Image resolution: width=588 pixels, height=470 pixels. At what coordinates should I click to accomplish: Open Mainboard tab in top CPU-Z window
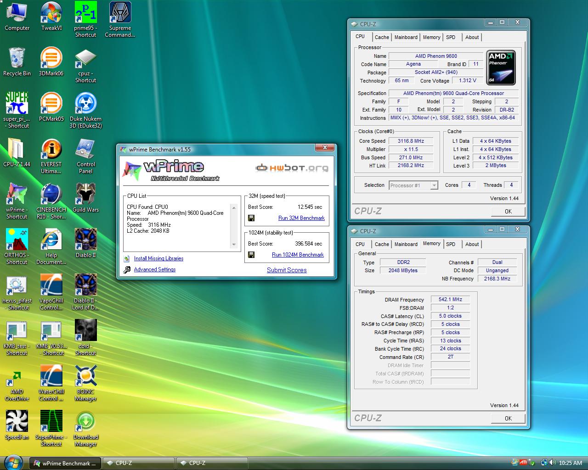406,37
